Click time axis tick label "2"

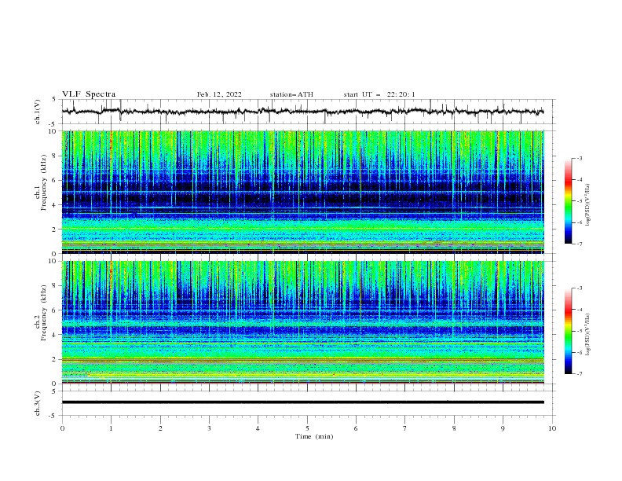click(x=160, y=428)
